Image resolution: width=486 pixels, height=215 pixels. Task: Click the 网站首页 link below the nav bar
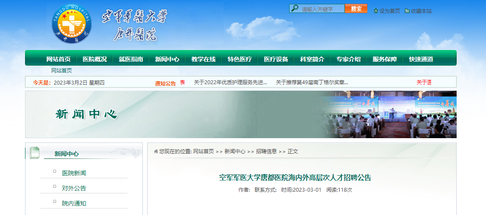point(62,71)
